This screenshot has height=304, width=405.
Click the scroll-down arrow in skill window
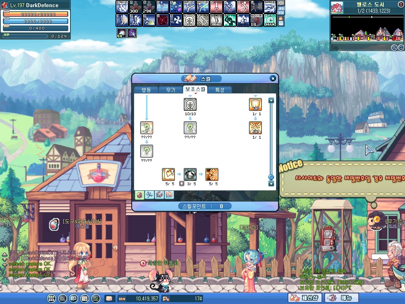tap(271, 184)
